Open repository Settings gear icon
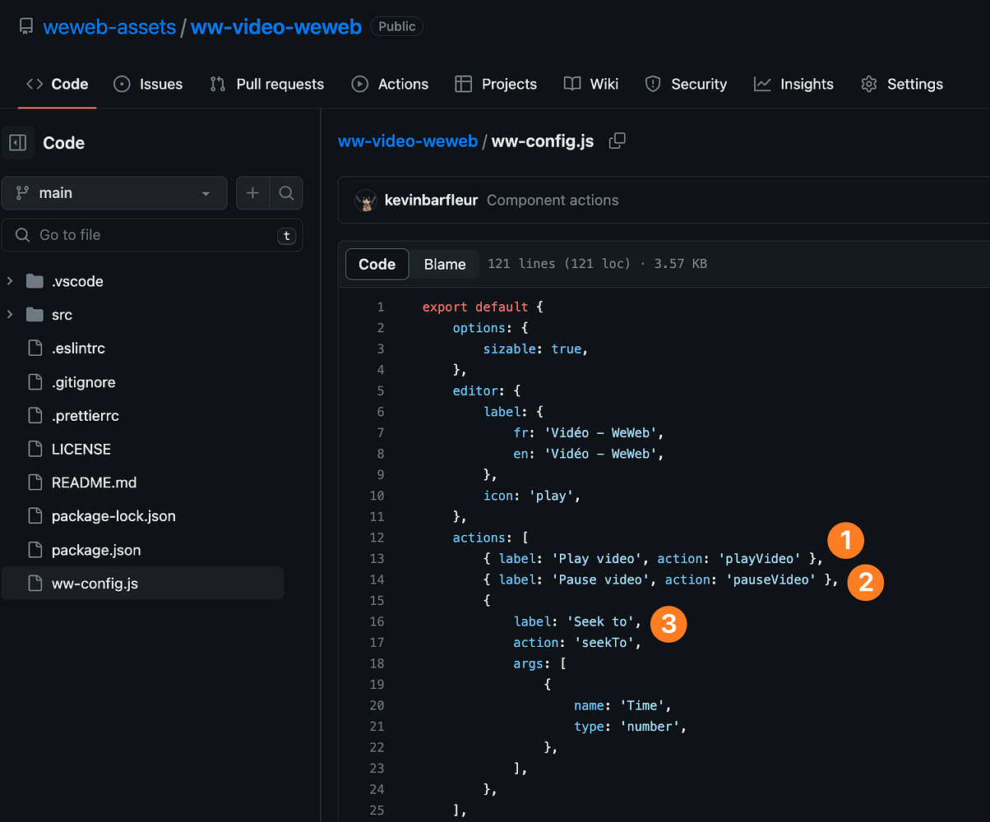This screenshot has width=990, height=822. tap(868, 84)
